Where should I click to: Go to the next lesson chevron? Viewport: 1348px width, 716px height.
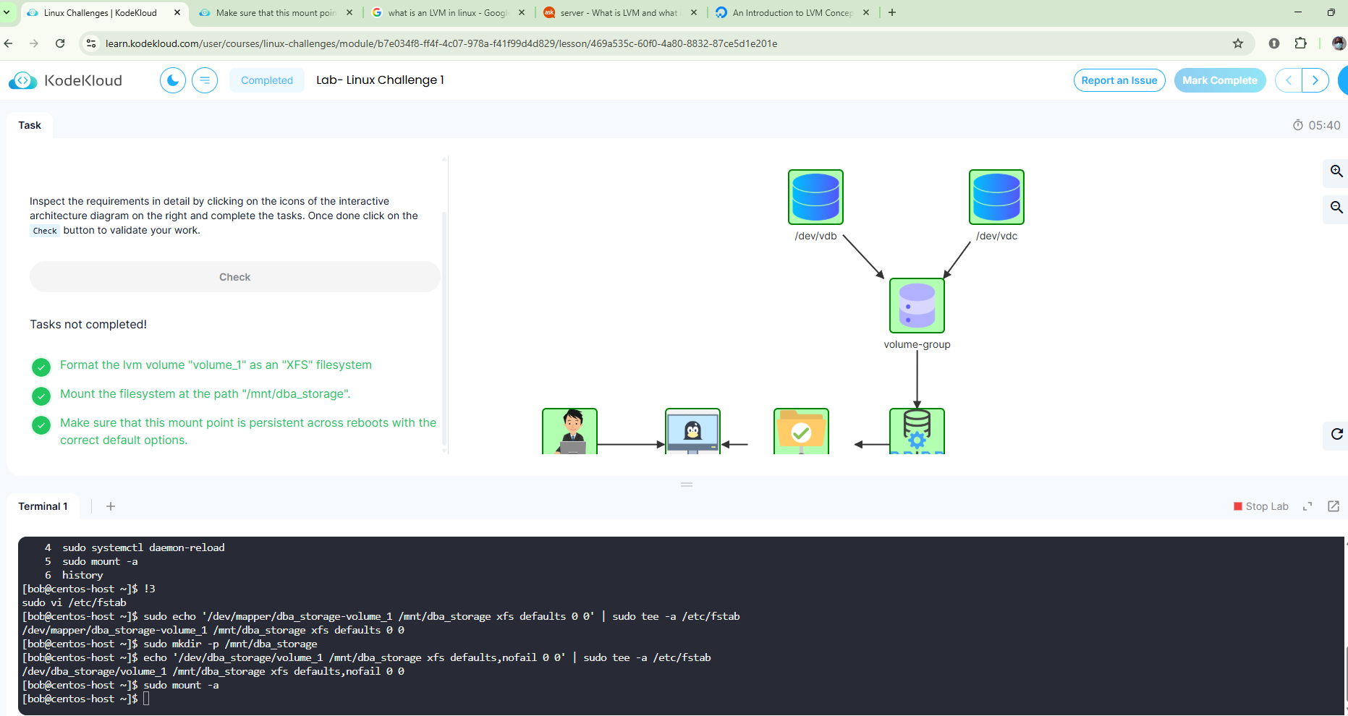pos(1315,80)
